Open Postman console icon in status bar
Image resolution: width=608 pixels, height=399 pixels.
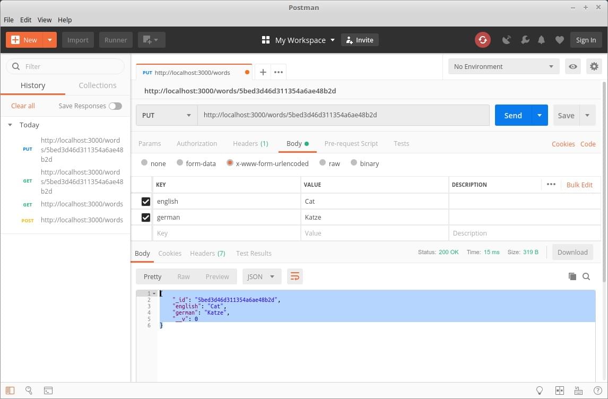pyautogui.click(x=48, y=391)
